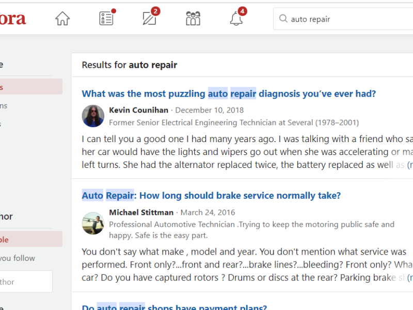Image resolution: width=413 pixels, height=310 pixels.
Task: Click the search magnifier icon
Action: [x=283, y=19]
